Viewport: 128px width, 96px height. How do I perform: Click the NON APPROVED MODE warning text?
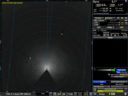click(x=12, y=3)
